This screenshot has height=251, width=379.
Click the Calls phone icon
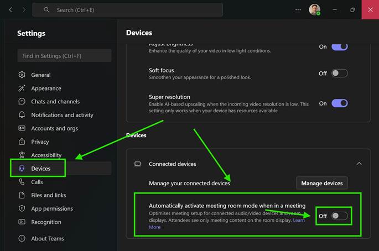tap(22, 182)
